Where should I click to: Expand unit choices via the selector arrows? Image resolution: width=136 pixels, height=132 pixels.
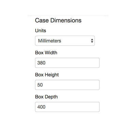tap(92, 41)
